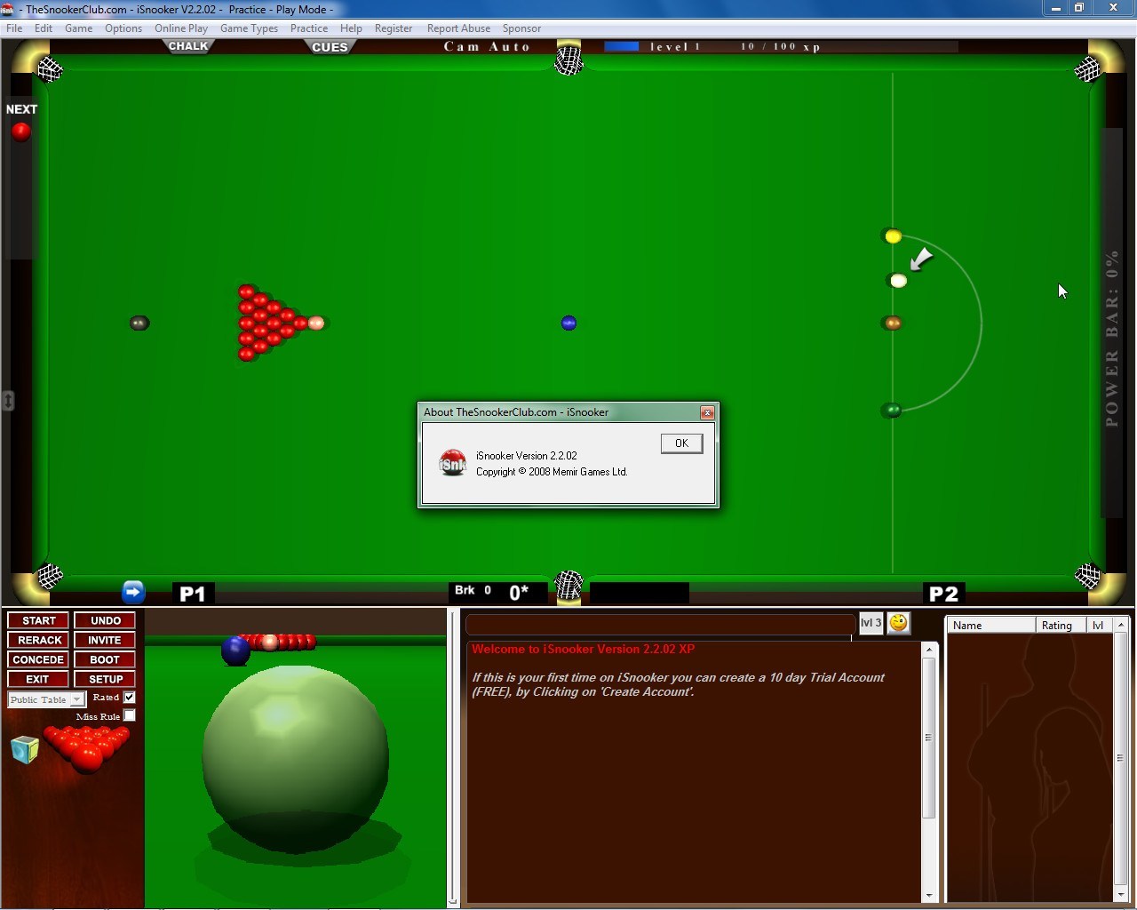Click the app icon in the title bar

pyautogui.click(x=8, y=9)
